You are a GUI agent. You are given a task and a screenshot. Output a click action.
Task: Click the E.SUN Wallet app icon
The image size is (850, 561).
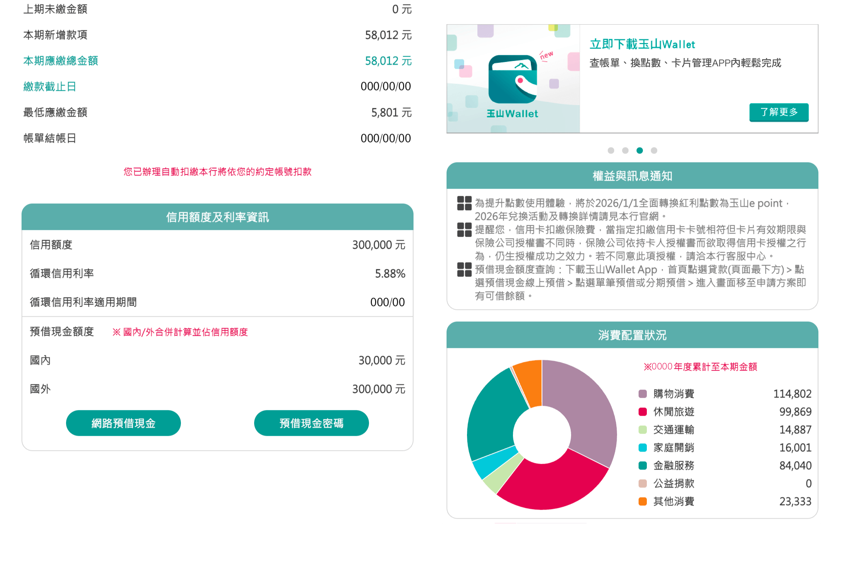click(512, 79)
